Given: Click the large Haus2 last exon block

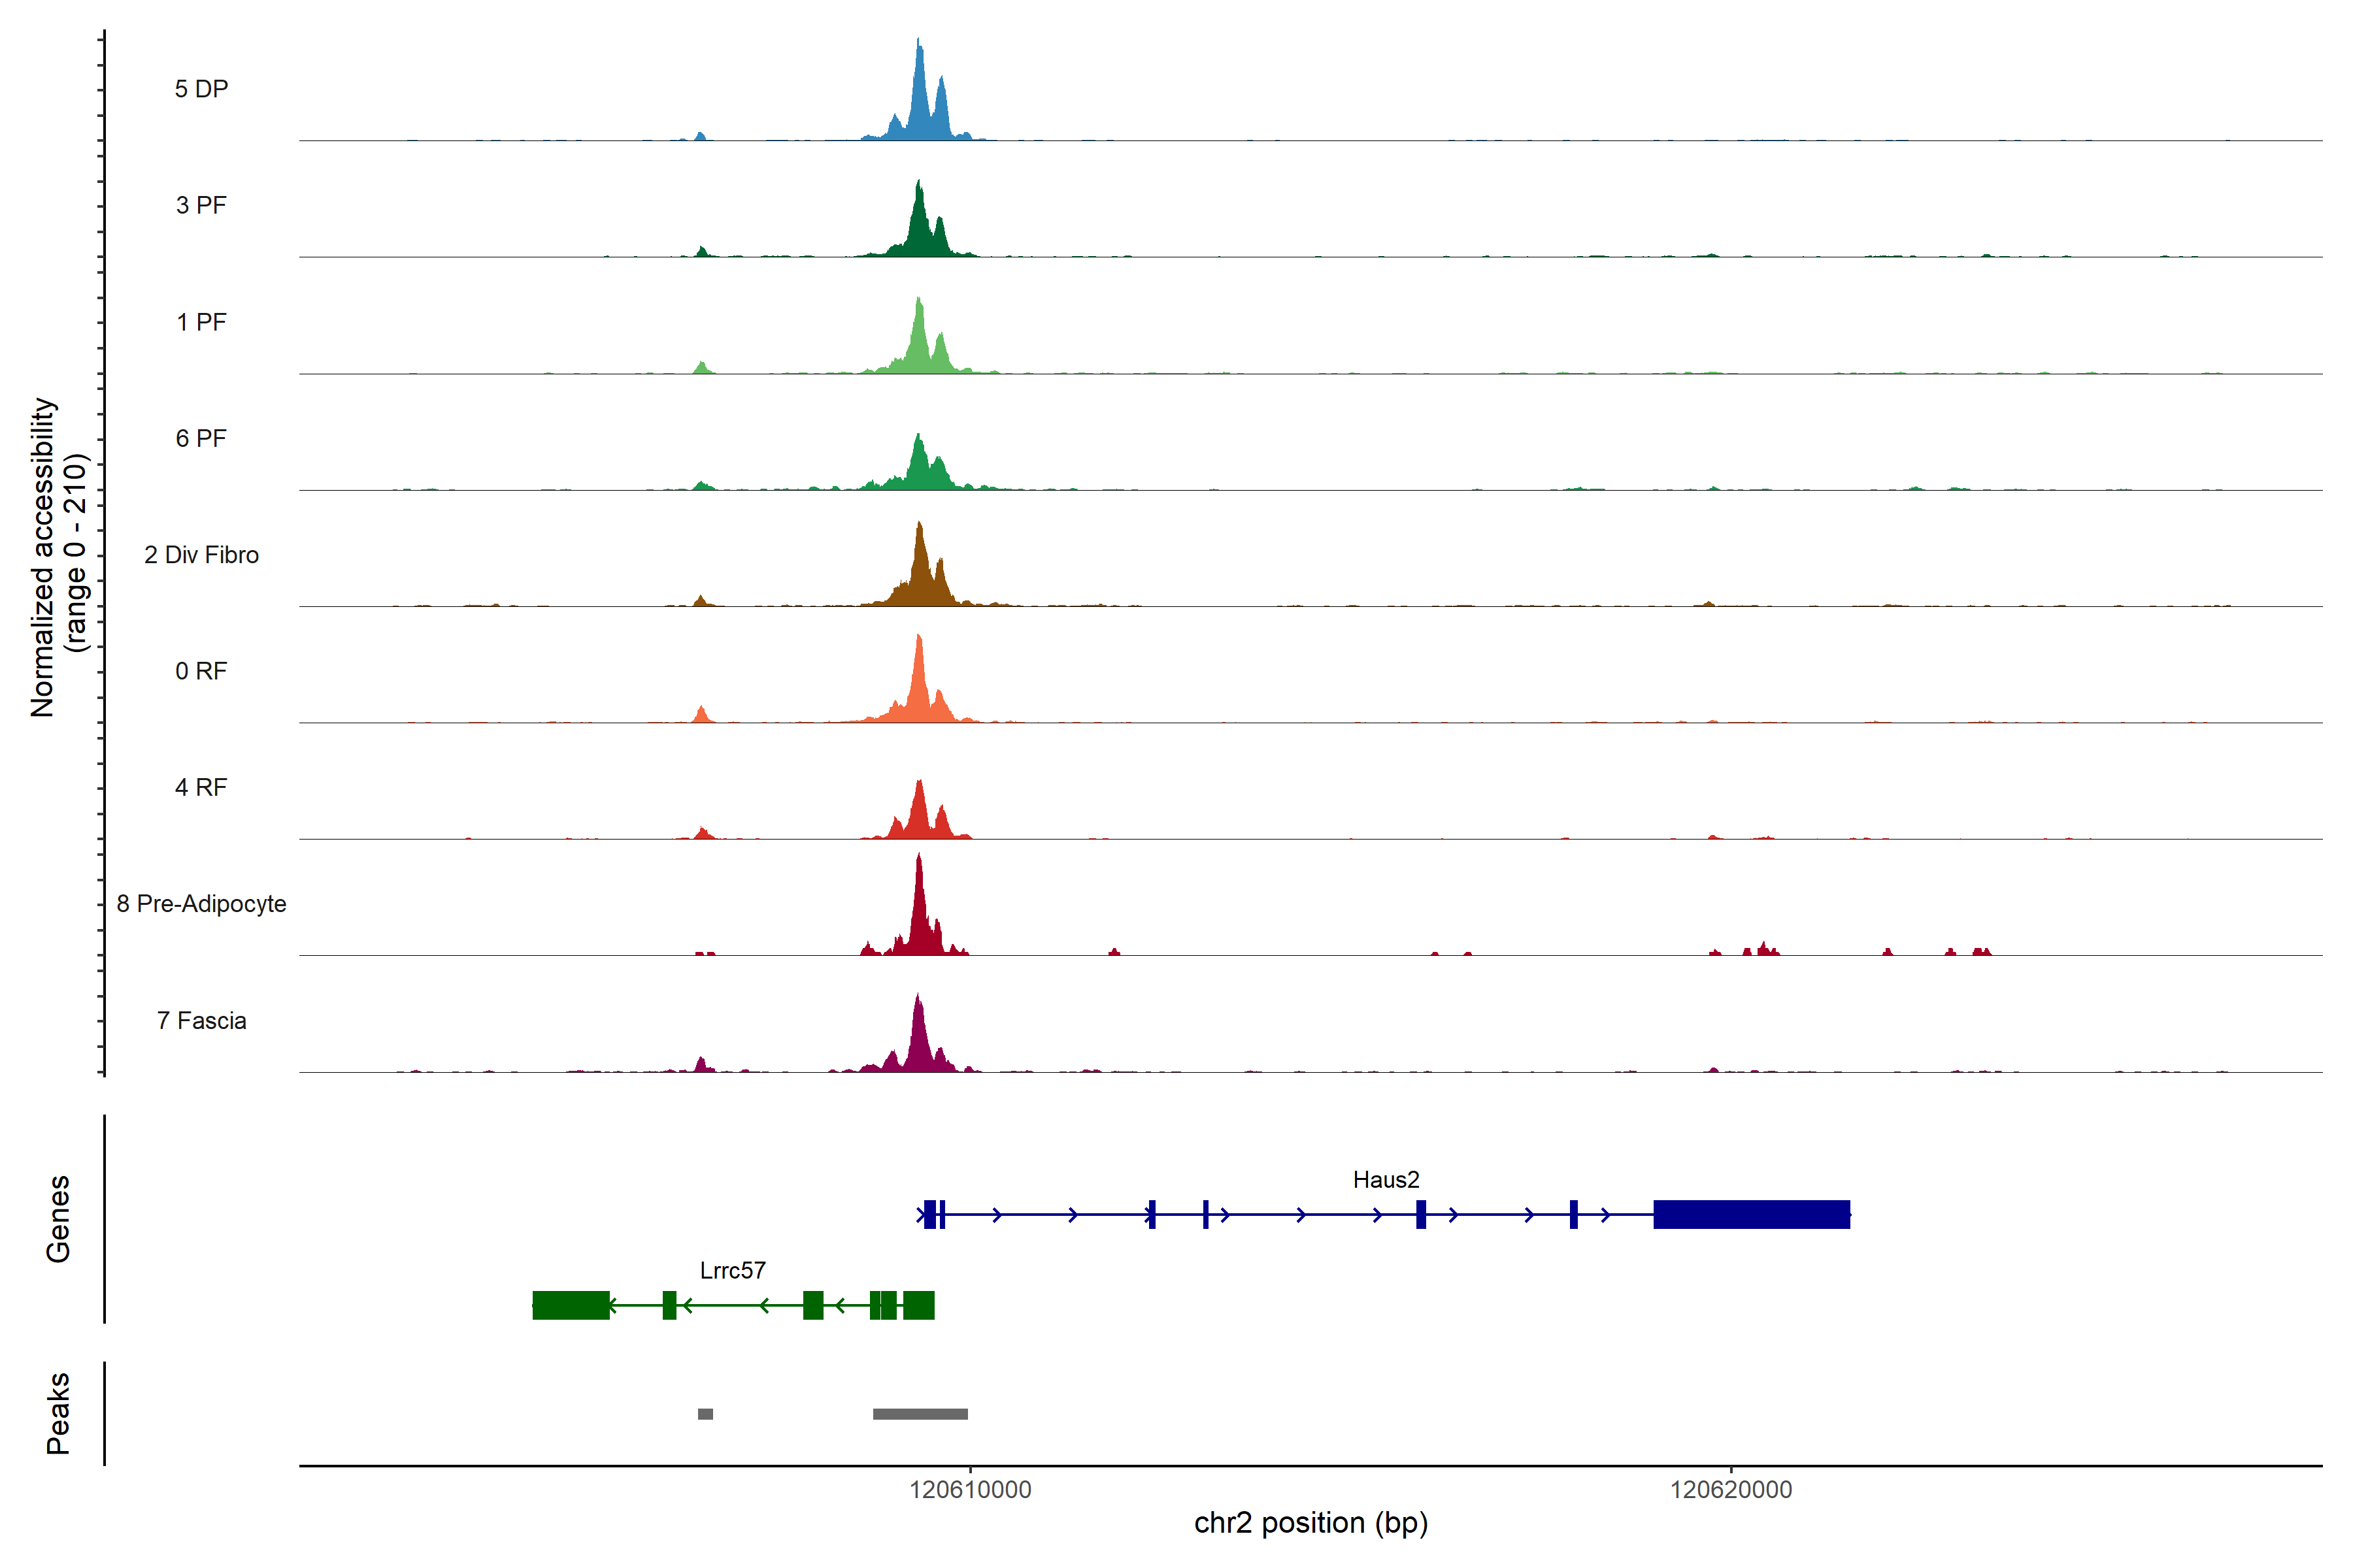Looking at the screenshot, I should pos(1751,1214).
